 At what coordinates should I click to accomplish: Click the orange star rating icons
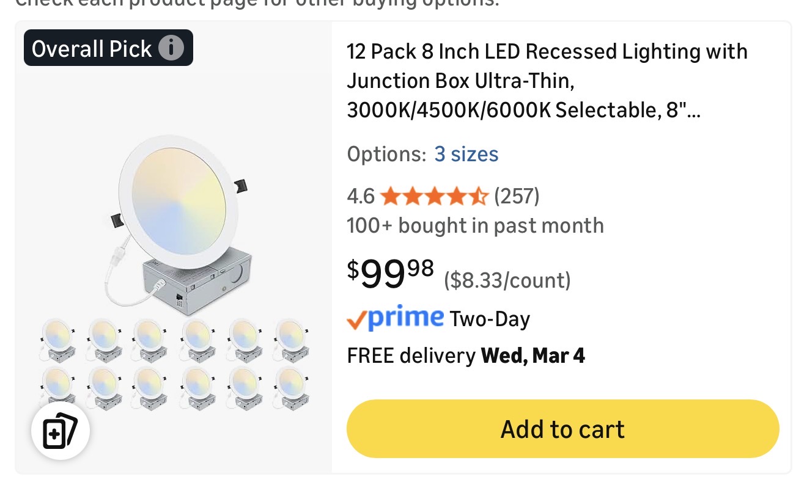coord(434,197)
